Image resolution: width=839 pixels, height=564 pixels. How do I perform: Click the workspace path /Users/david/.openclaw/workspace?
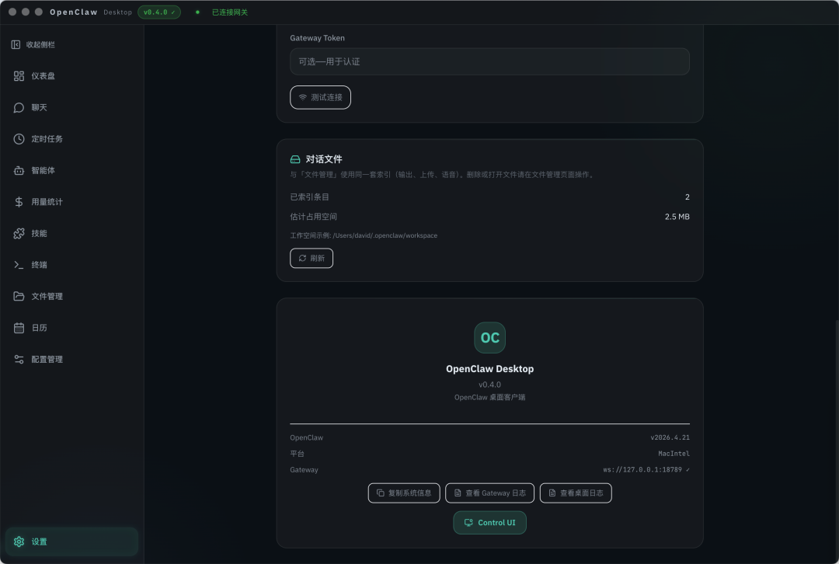click(x=385, y=235)
